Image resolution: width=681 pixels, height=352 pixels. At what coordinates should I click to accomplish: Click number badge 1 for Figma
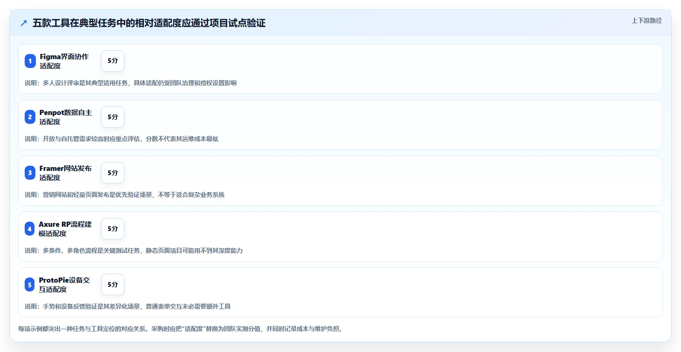pos(30,61)
